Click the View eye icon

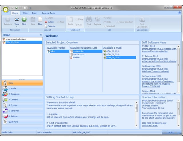[17, 19]
